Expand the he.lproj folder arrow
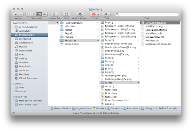The width and height of the screenshot is (192, 131). pyautogui.click(x=139, y=40)
